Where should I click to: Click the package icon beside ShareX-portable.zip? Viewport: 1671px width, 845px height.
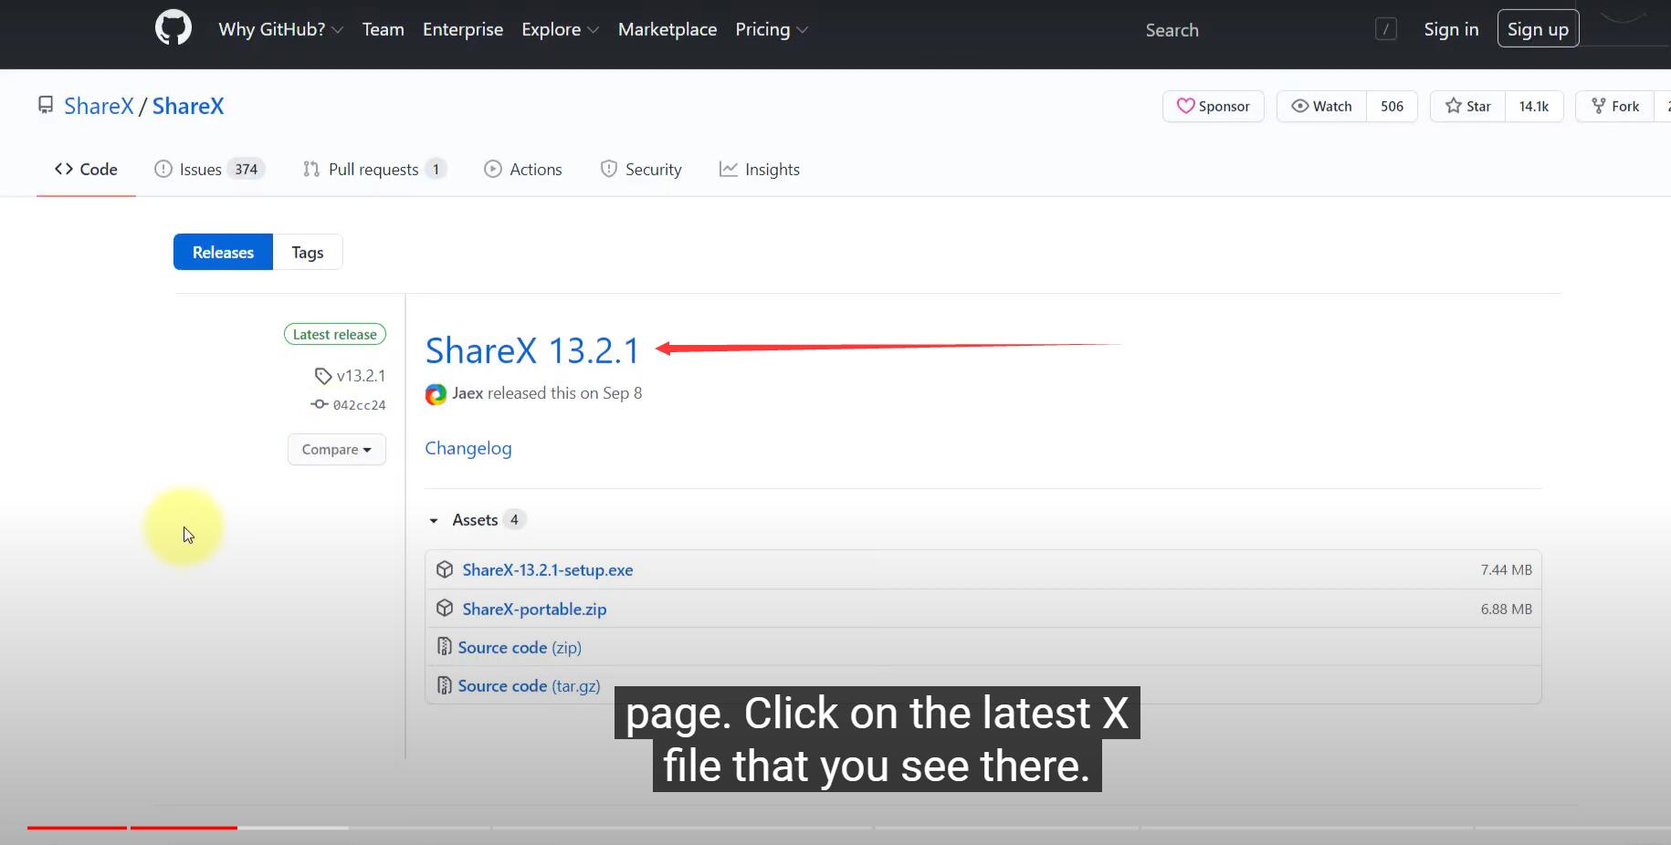click(x=445, y=608)
